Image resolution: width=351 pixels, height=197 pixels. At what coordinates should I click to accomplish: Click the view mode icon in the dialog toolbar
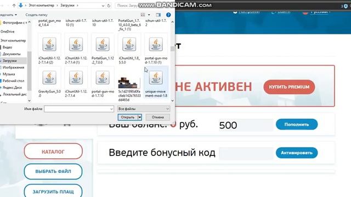click(143, 15)
